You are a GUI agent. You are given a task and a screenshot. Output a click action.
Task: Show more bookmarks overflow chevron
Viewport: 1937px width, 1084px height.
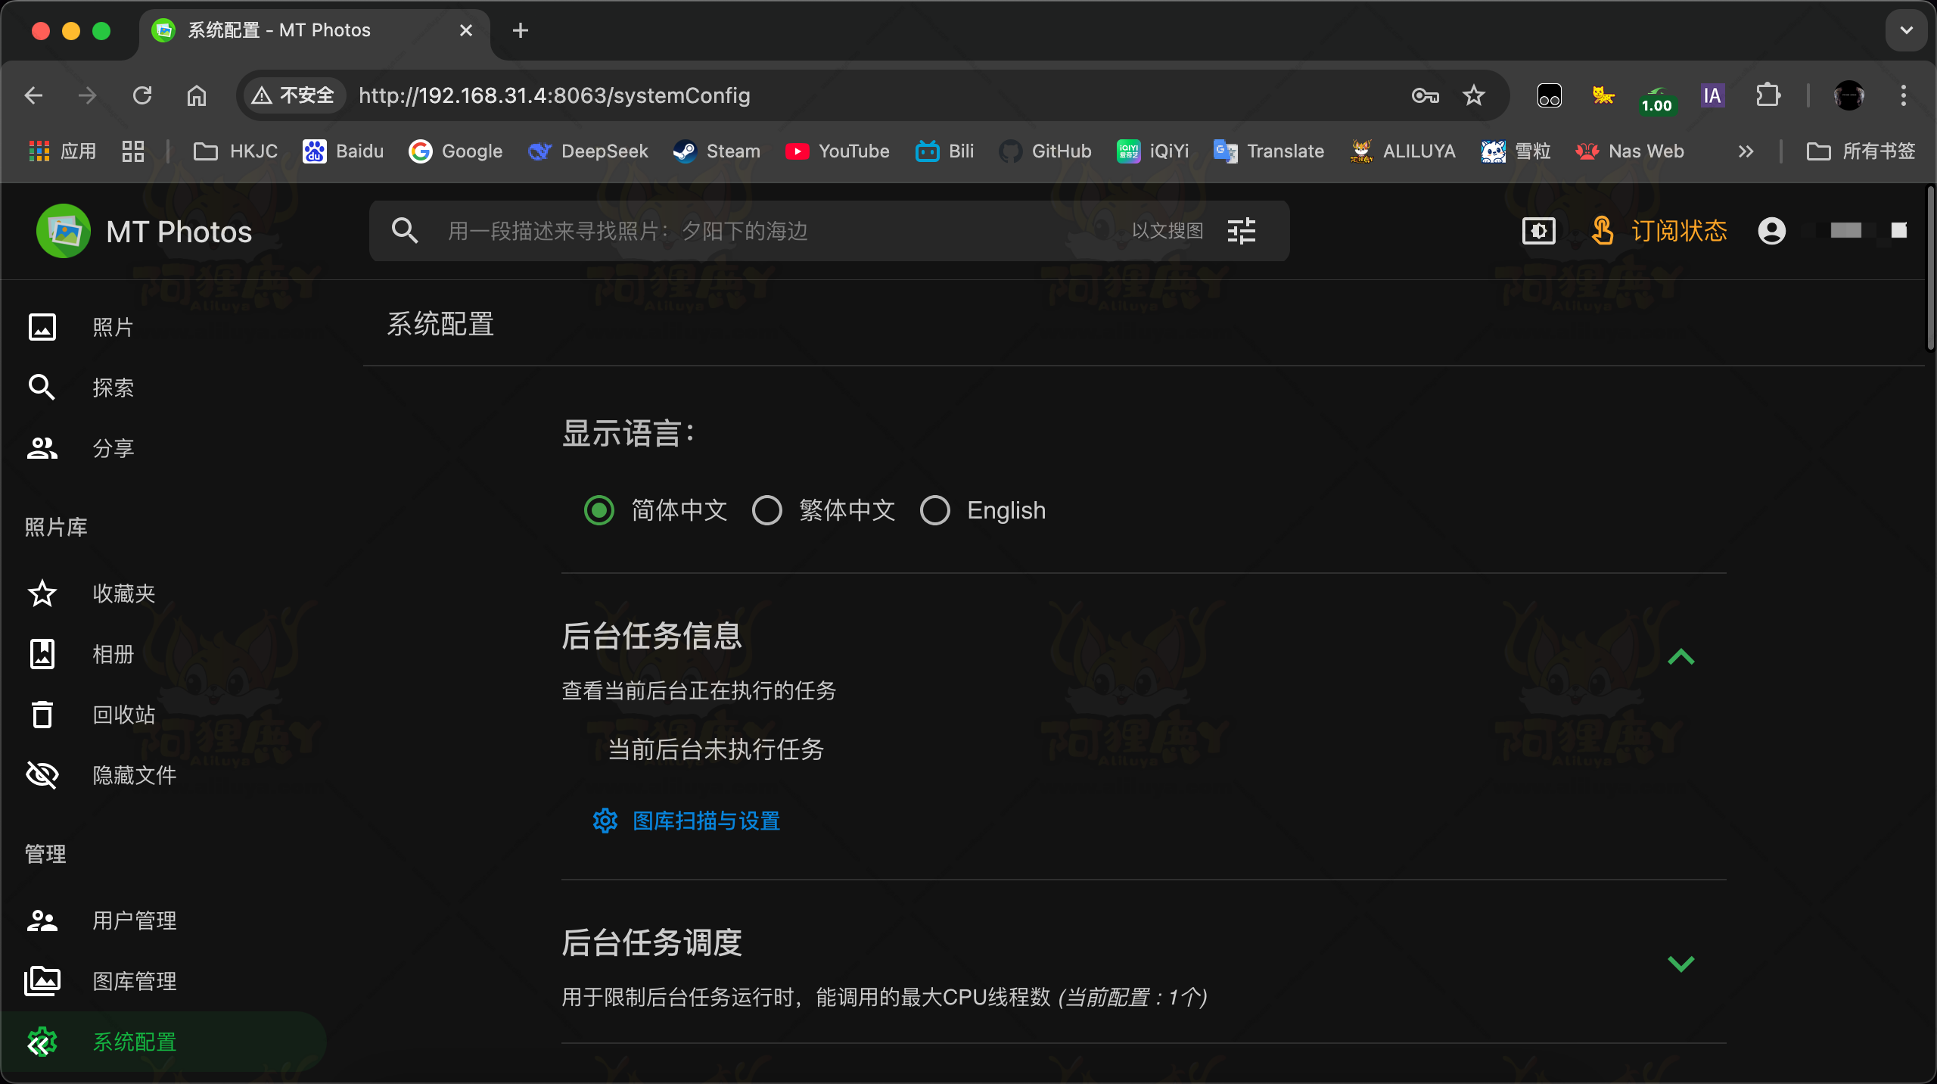tap(1746, 151)
